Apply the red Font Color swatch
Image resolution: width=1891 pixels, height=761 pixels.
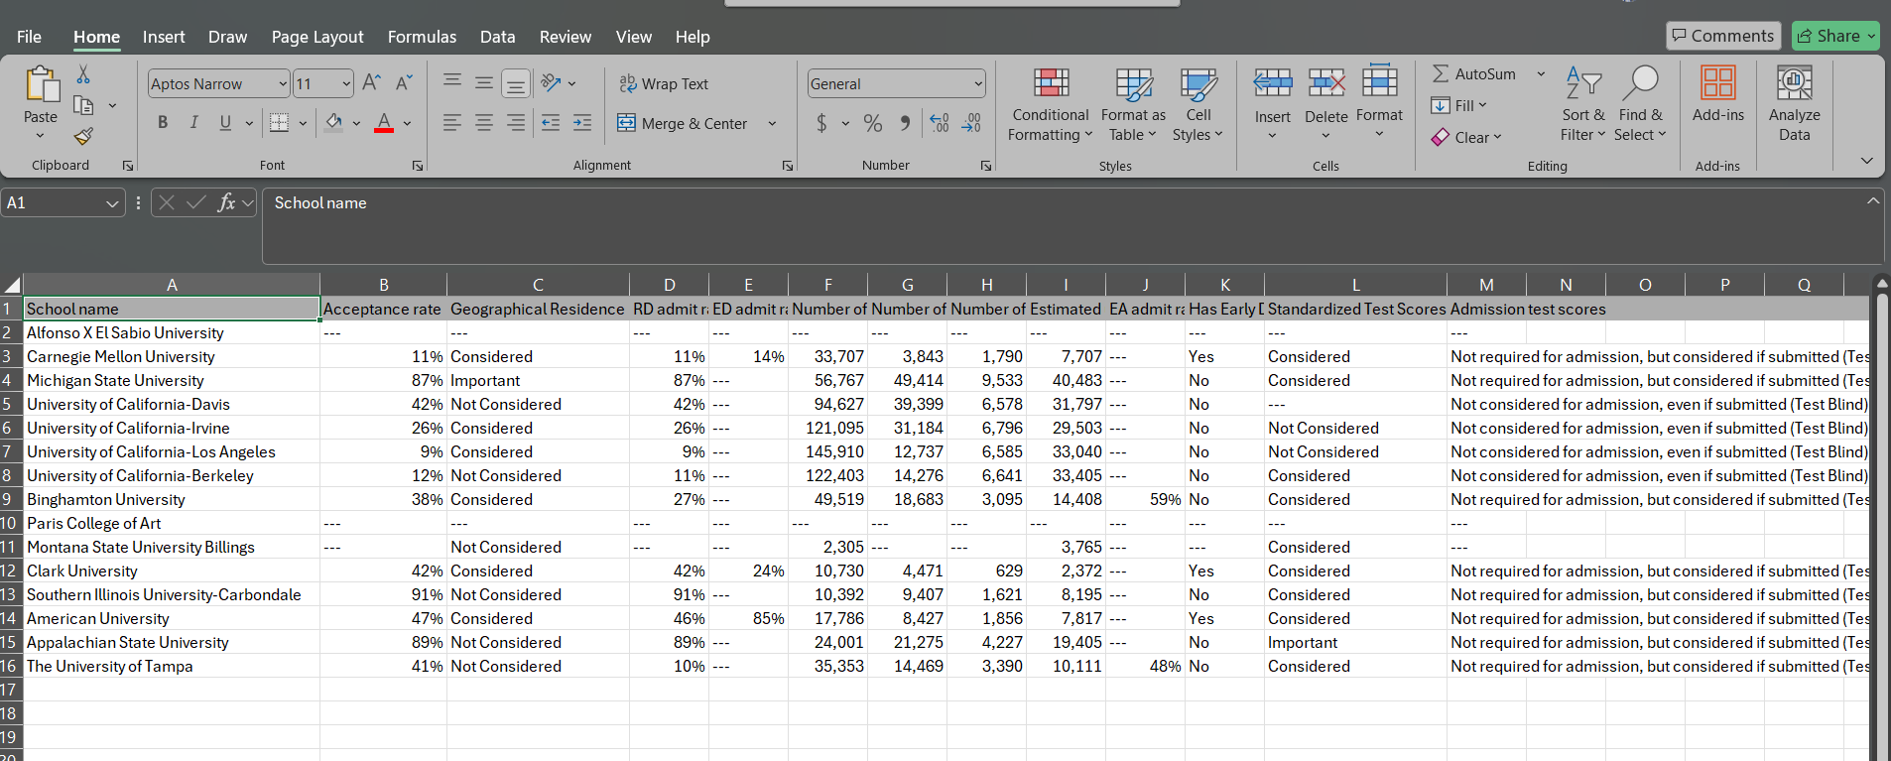384,123
